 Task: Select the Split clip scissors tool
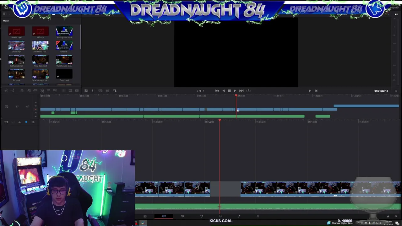click(19, 122)
